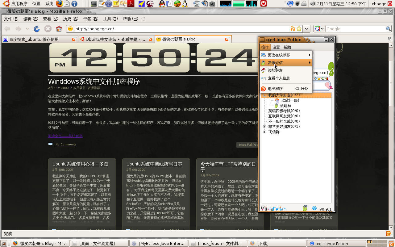Select the 英语四级考试(0/0) group

(284, 111)
